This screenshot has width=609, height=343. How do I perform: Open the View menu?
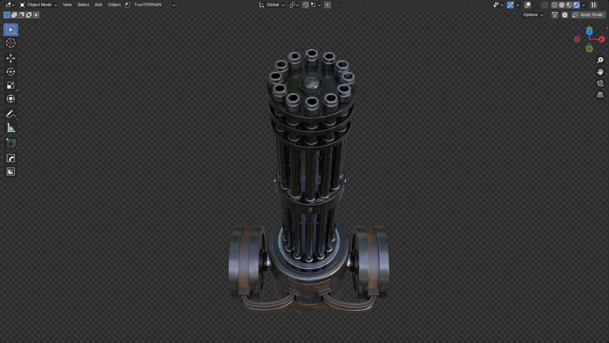tap(67, 5)
